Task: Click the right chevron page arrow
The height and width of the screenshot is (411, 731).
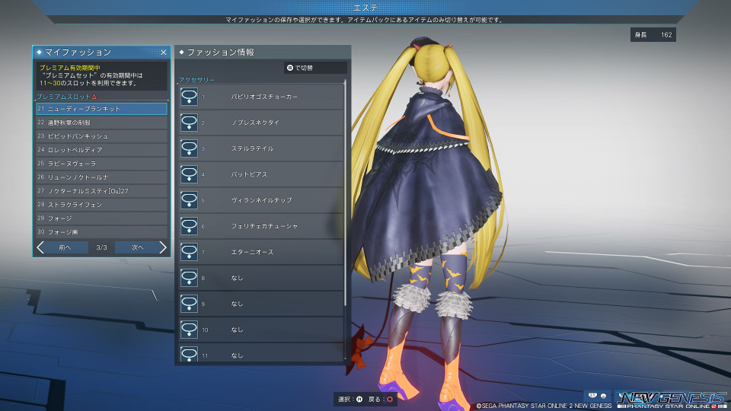Action: (163, 247)
